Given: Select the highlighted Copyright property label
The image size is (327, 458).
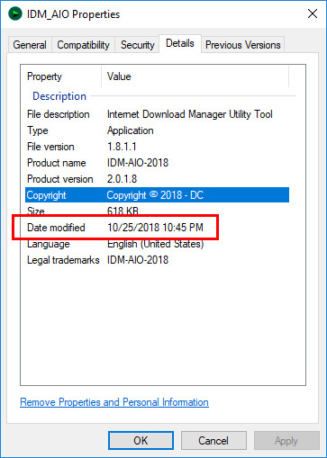Looking at the screenshot, I should (x=46, y=195).
